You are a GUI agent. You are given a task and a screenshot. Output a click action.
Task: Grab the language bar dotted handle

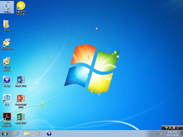(163, 128)
